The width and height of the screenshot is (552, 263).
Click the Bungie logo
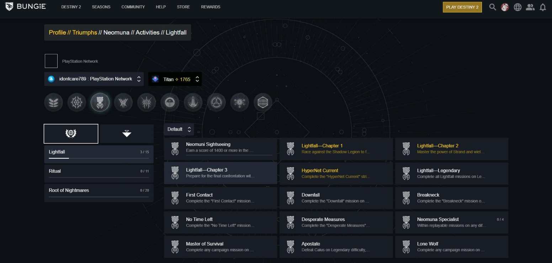click(x=25, y=6)
